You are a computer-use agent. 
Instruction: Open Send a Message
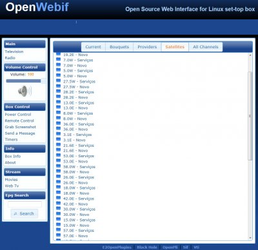[20, 133]
